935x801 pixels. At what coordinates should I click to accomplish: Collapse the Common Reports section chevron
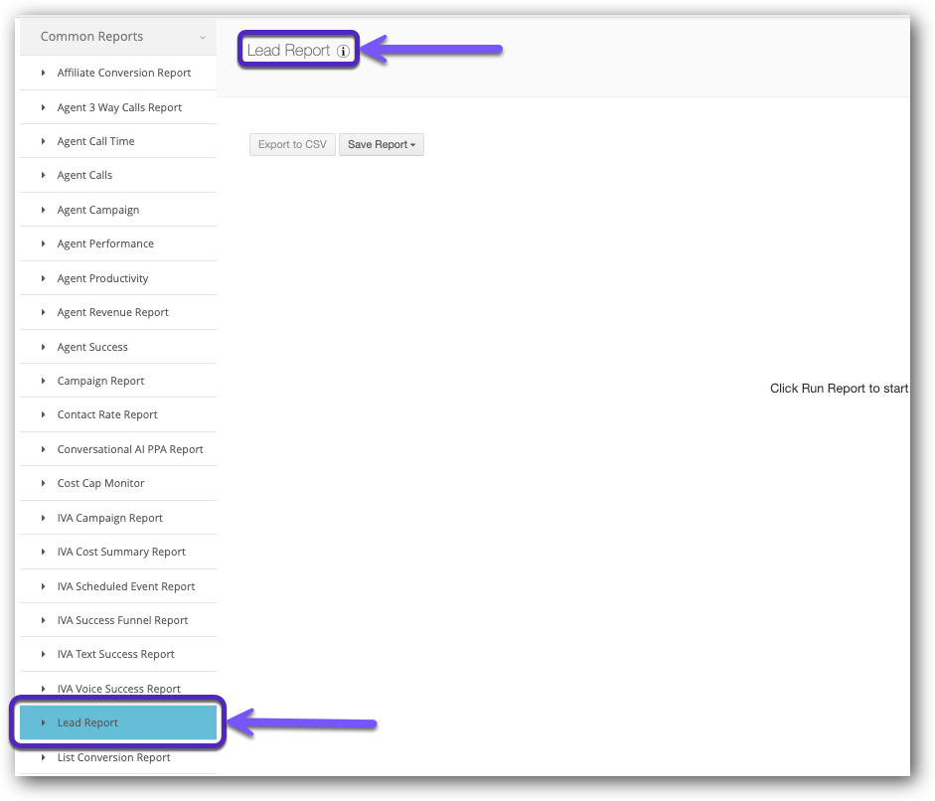click(203, 38)
